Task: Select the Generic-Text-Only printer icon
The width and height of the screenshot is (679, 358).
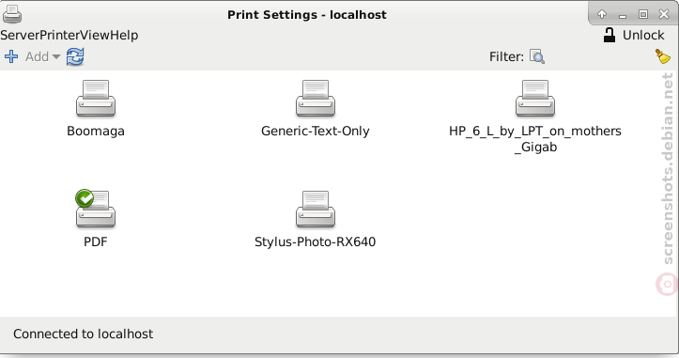Action: 316,99
